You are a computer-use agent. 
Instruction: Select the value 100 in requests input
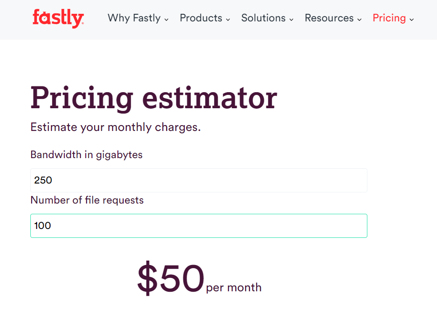(43, 226)
